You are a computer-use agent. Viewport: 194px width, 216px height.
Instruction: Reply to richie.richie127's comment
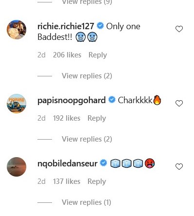[x=98, y=55]
